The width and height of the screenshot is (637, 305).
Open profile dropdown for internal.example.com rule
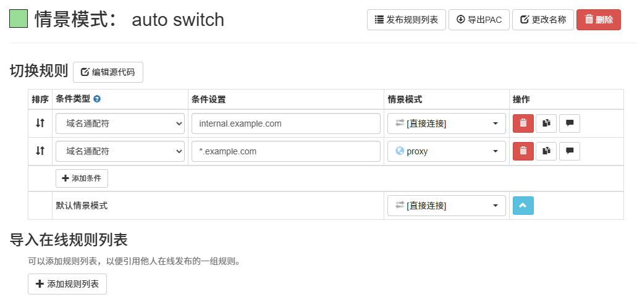[447, 123]
